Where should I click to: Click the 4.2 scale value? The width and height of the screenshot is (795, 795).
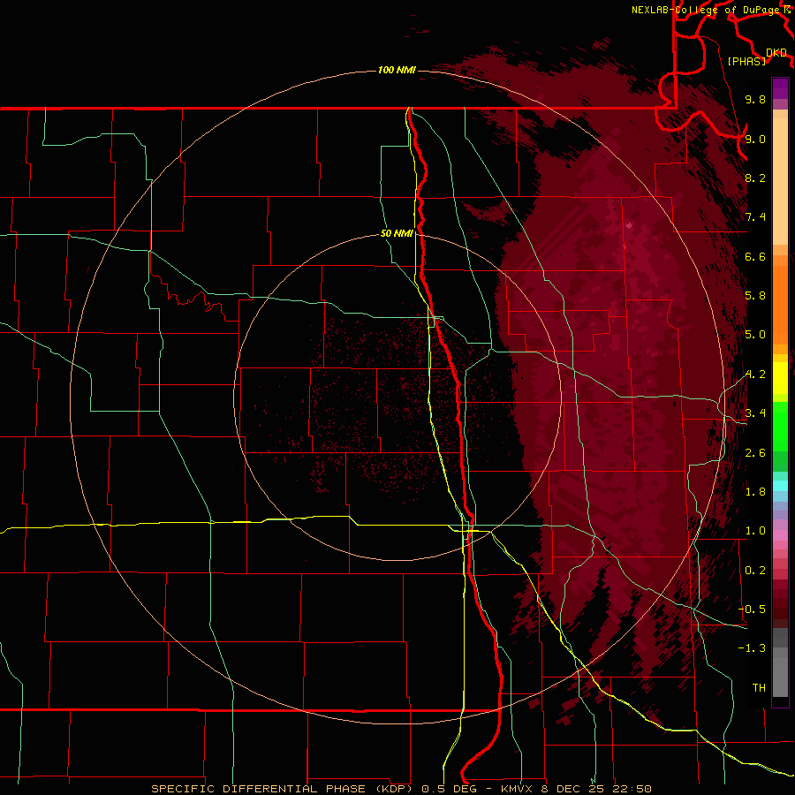pos(755,375)
